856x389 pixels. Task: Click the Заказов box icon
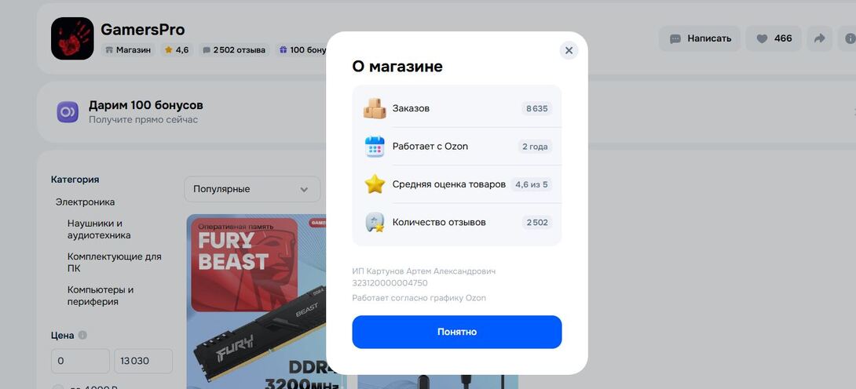click(x=375, y=108)
